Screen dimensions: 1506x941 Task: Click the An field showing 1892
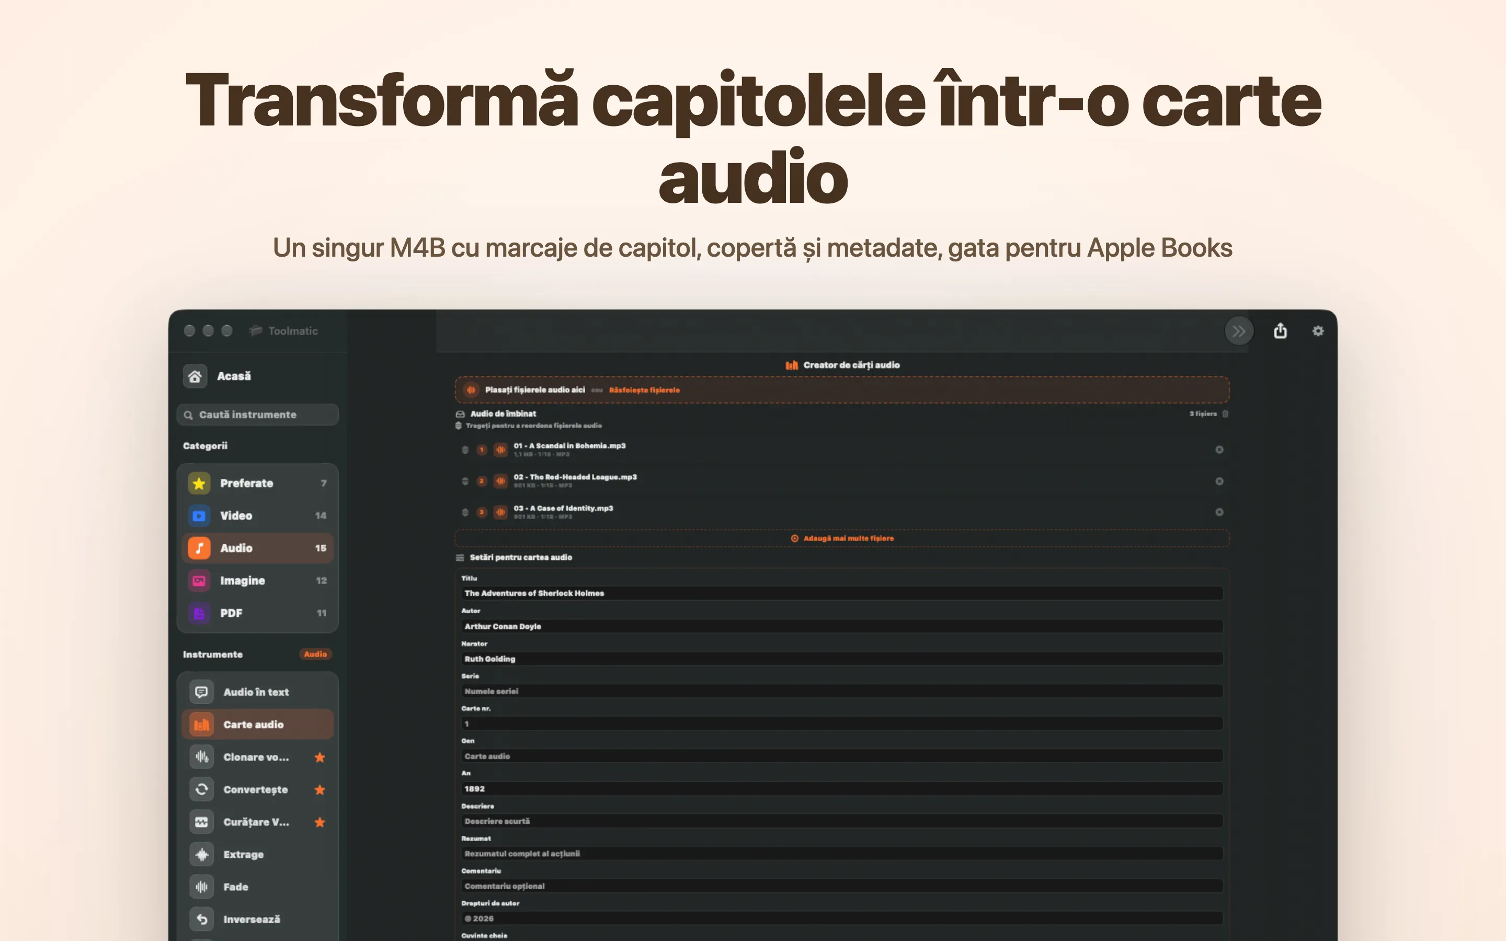[842, 788]
